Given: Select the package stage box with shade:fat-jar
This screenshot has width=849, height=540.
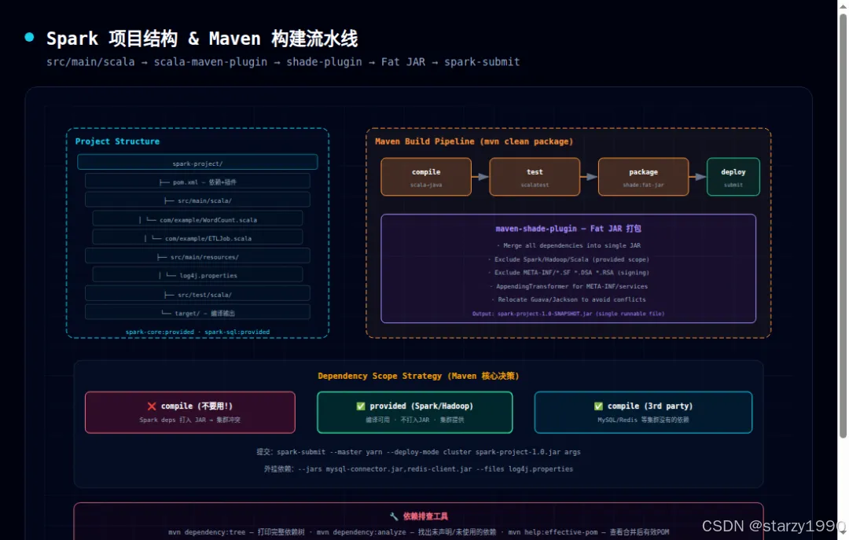Looking at the screenshot, I should tap(643, 177).
